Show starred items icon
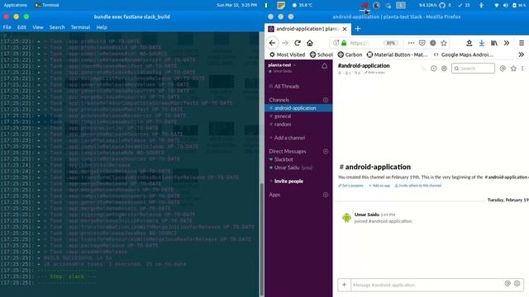The height and width of the screenshot is (297, 529). click(x=513, y=68)
